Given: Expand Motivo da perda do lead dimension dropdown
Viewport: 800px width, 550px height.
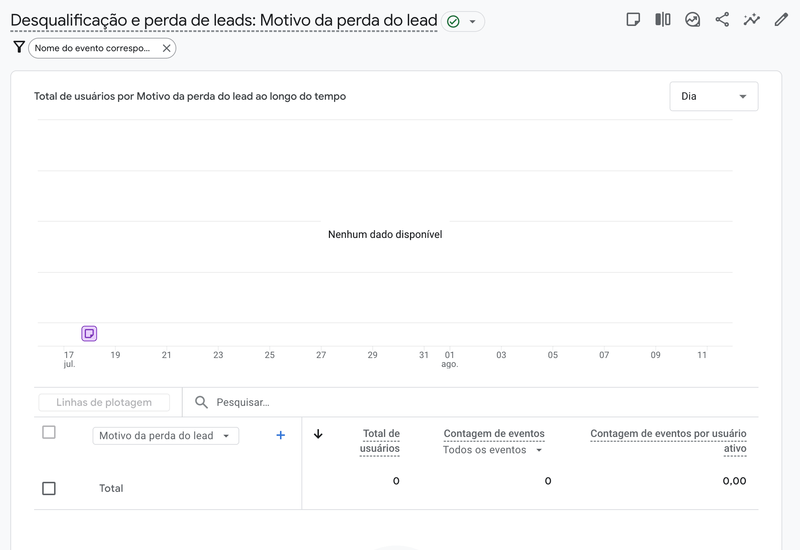Looking at the screenshot, I should coord(166,436).
